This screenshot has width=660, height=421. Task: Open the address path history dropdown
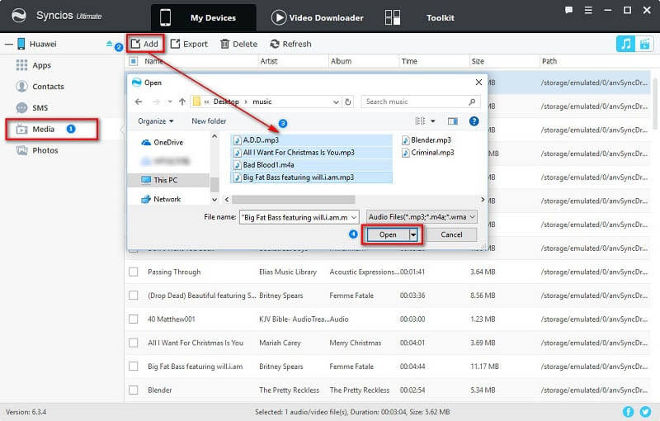[x=336, y=102]
